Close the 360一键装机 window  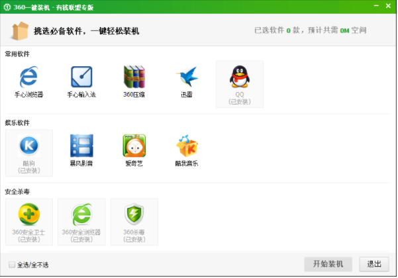coord(388,5)
